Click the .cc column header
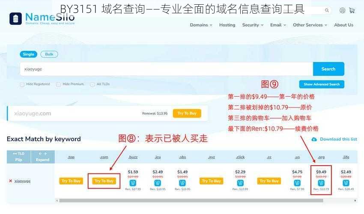 point(269,157)
